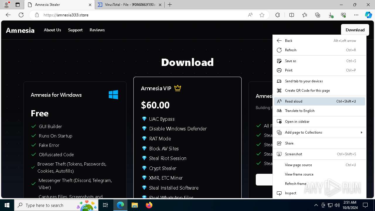This screenshot has width=375, height=211.
Task: Launch Firefox from the taskbar
Action: 149,205
